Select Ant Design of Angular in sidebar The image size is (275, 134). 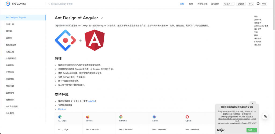(x=23, y=17)
